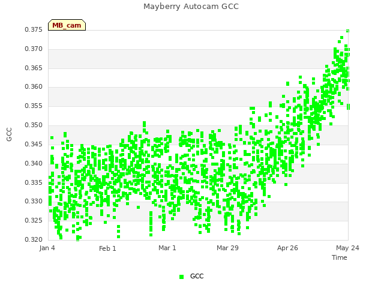Click the 0.350 y-axis value
384x288 pixels.
[34, 125]
